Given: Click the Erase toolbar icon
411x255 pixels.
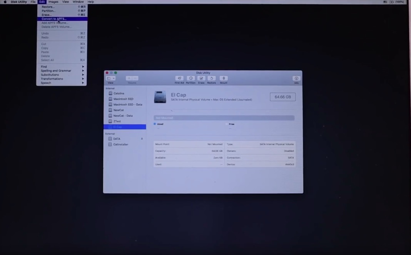Looking at the screenshot, I should coord(201,78).
